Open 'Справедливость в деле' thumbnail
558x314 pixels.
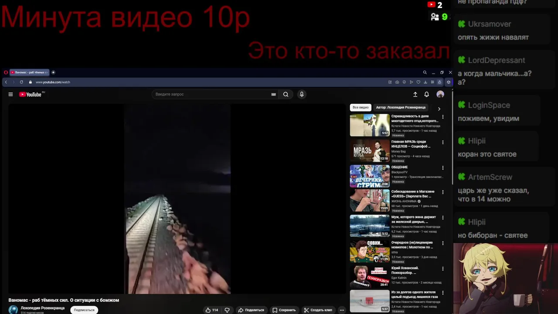[x=370, y=125]
